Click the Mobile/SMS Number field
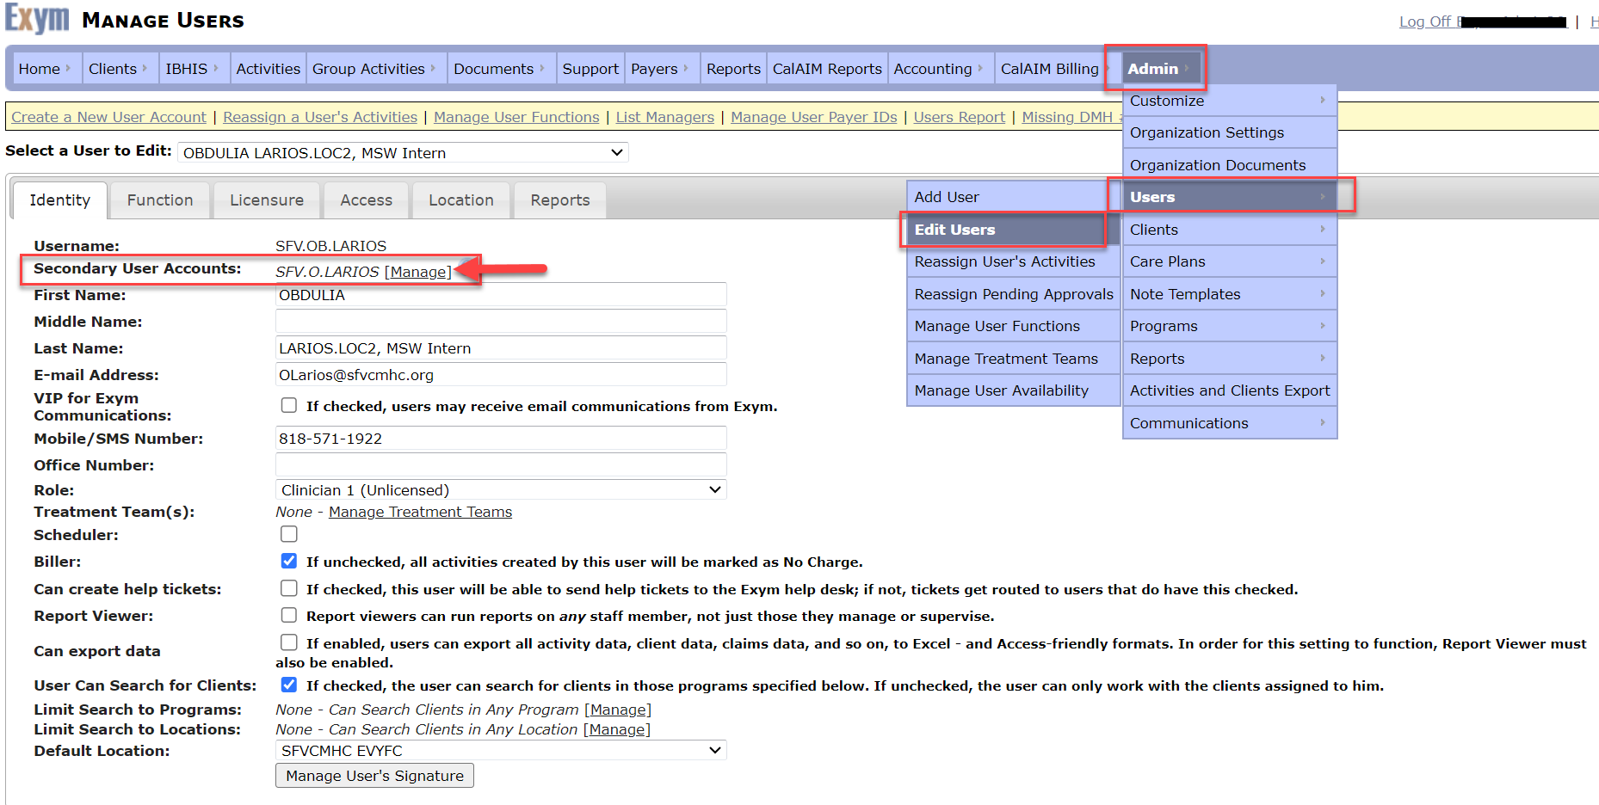Screen dimensions: 1599x805 pyautogui.click(x=501, y=439)
